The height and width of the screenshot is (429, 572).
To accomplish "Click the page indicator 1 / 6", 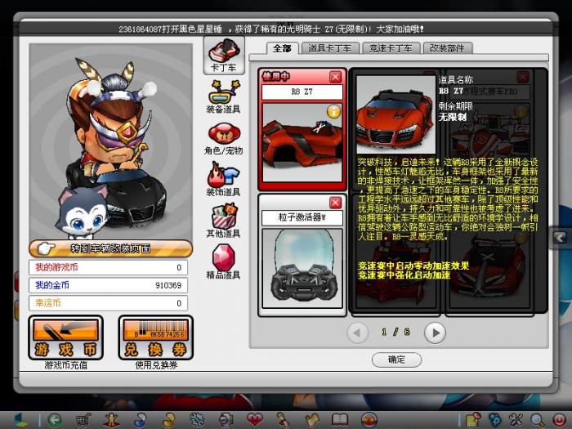I will (x=396, y=332).
